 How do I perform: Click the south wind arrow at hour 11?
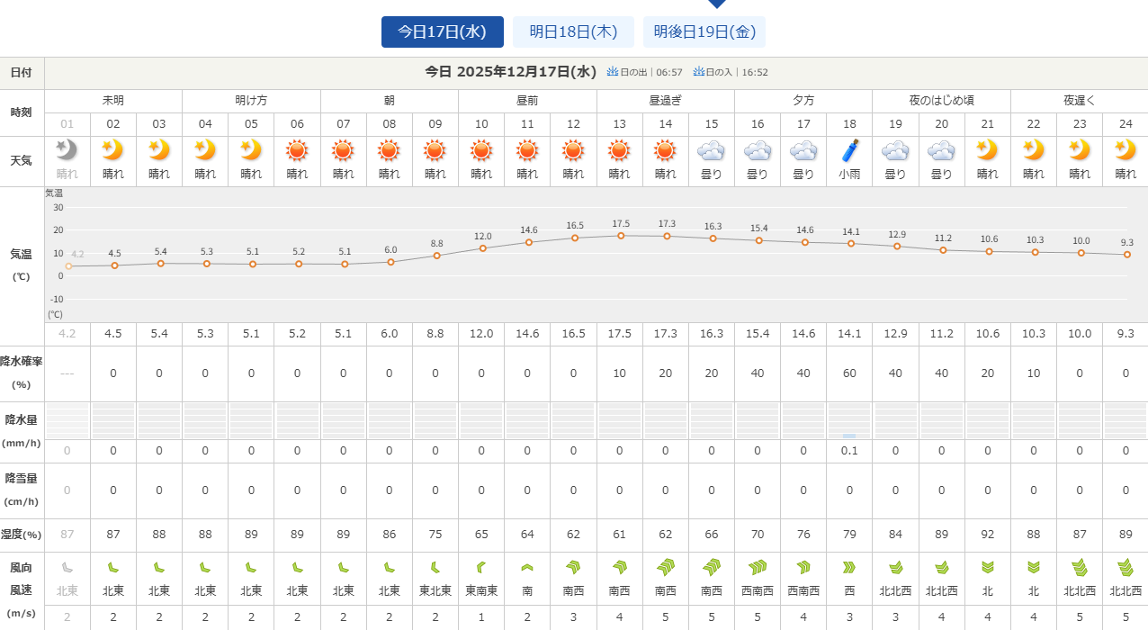(x=527, y=567)
